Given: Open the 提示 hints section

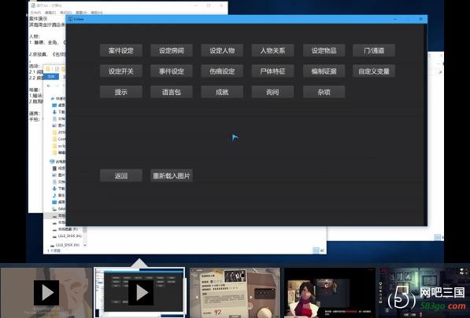Looking at the screenshot, I should point(120,92).
